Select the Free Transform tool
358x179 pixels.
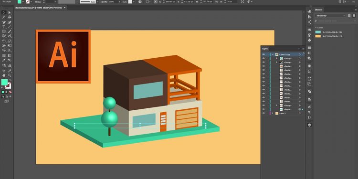(x=10, y=45)
